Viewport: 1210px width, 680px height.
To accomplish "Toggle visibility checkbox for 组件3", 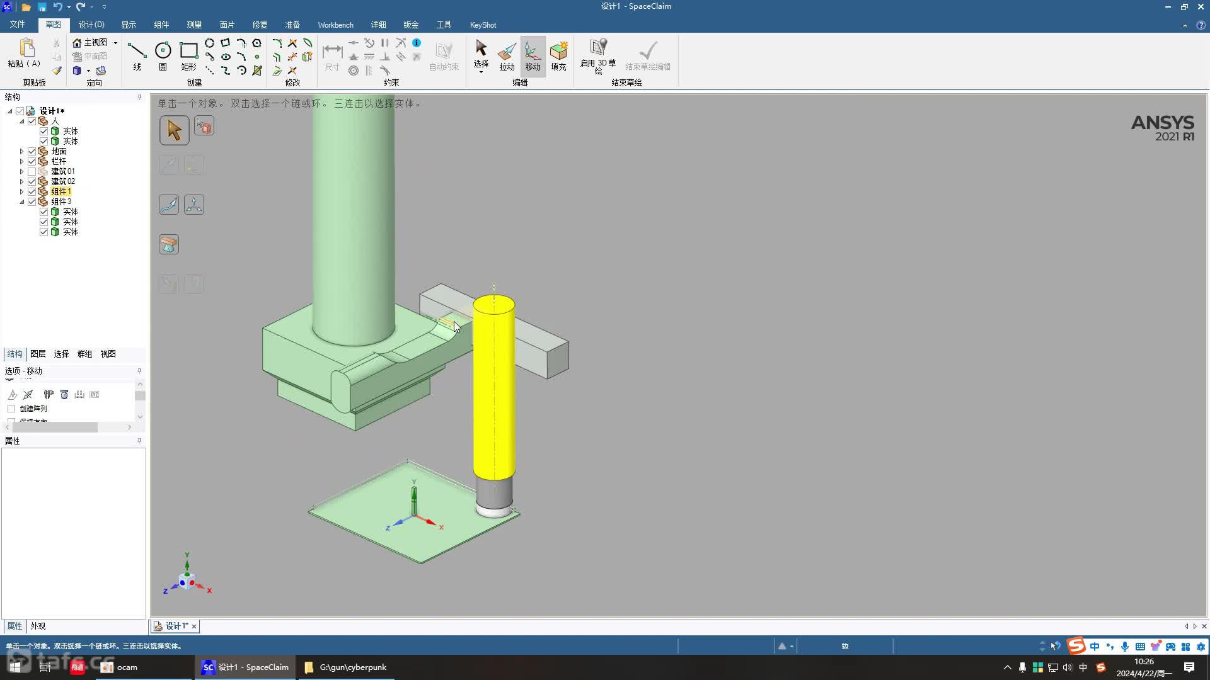I will click(x=32, y=201).
